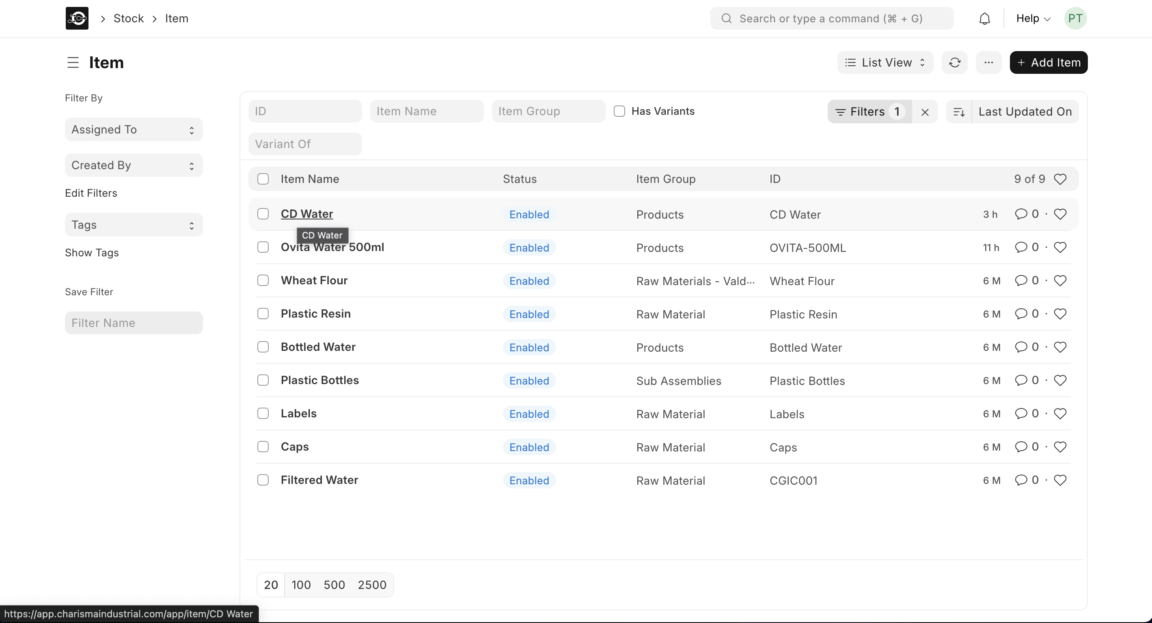This screenshot has height=623, width=1152.
Task: Open the notifications bell
Action: [984, 18]
